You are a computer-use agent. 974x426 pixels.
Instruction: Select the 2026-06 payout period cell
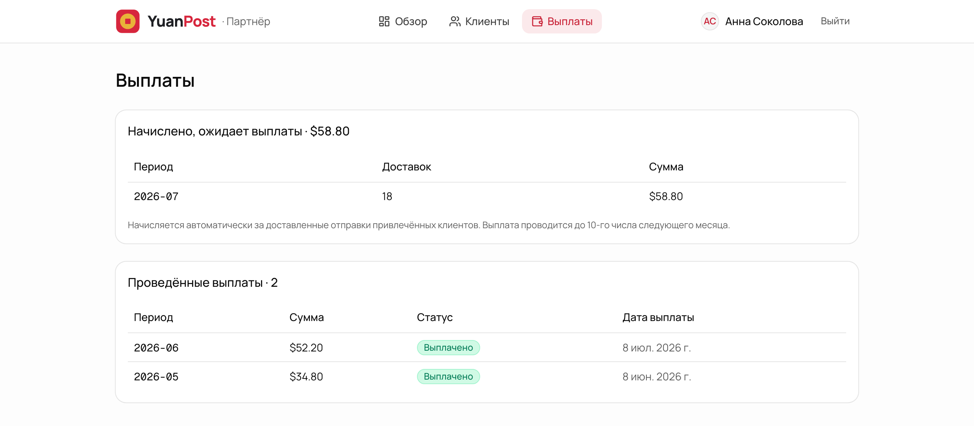[x=156, y=348]
